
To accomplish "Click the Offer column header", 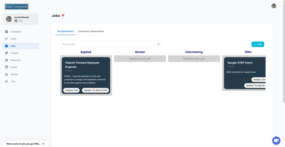I will click(x=248, y=52).
